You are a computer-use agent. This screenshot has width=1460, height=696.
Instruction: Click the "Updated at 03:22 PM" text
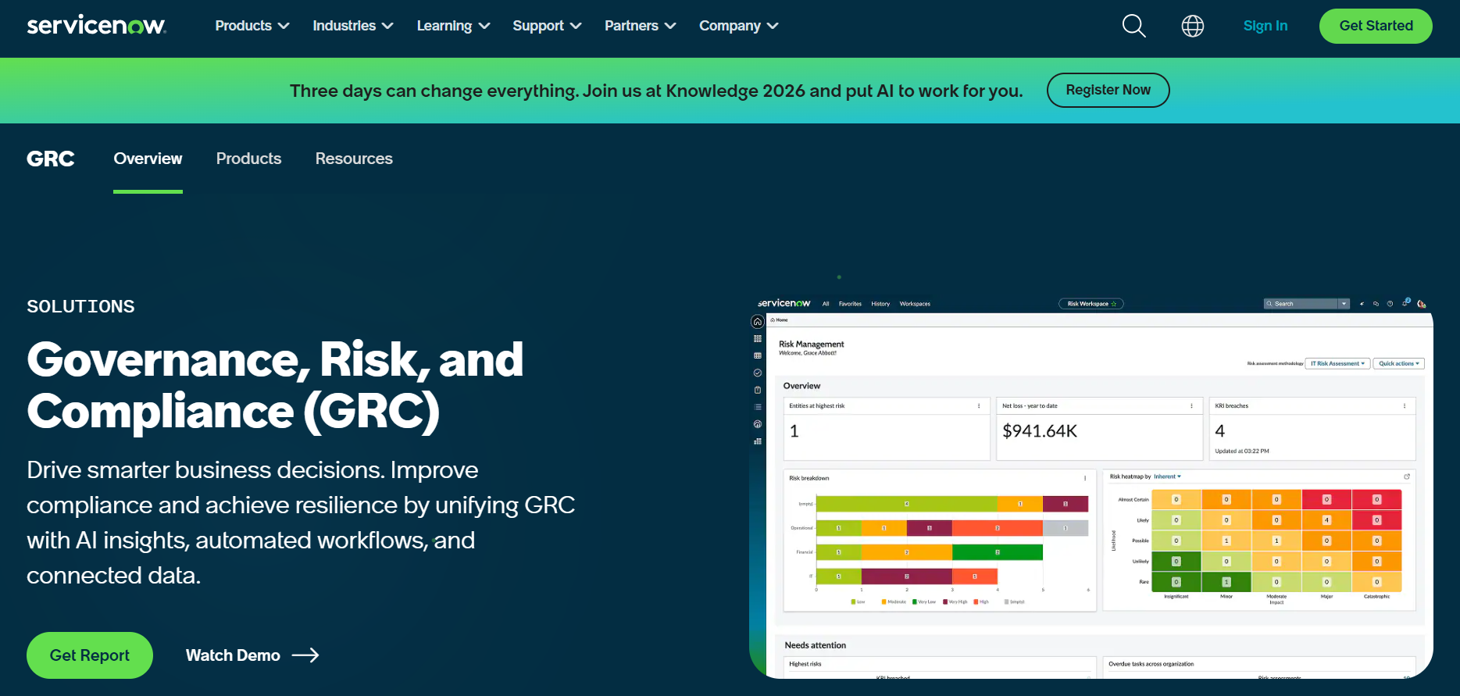(x=1242, y=451)
